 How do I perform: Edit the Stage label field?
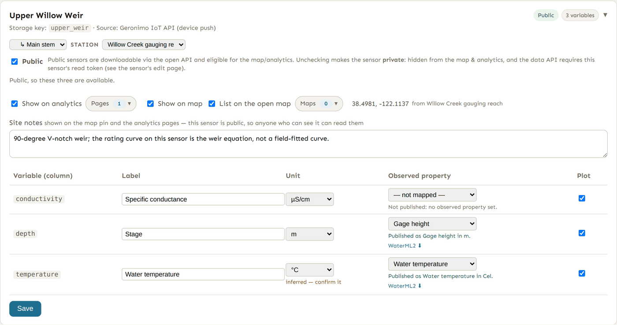[203, 234]
